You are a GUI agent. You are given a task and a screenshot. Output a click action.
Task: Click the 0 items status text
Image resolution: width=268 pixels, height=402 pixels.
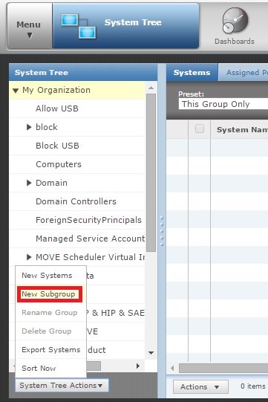point(253,386)
